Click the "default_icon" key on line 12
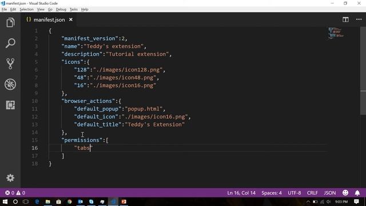The image size is (366, 206). point(96,117)
